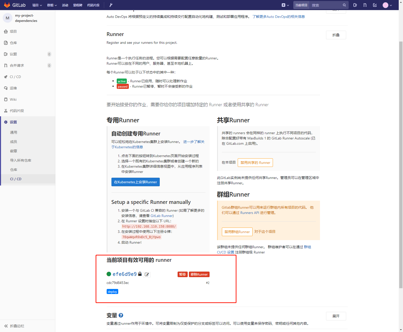Open issues icon in top bar
The width and height of the screenshot is (403, 332).
(355, 5)
